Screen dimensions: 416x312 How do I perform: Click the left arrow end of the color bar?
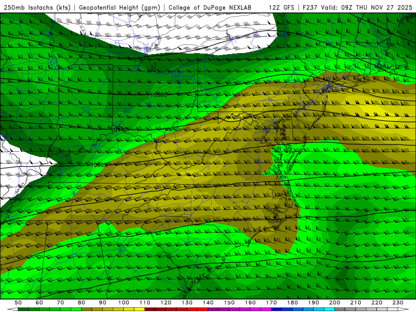tap(12, 309)
